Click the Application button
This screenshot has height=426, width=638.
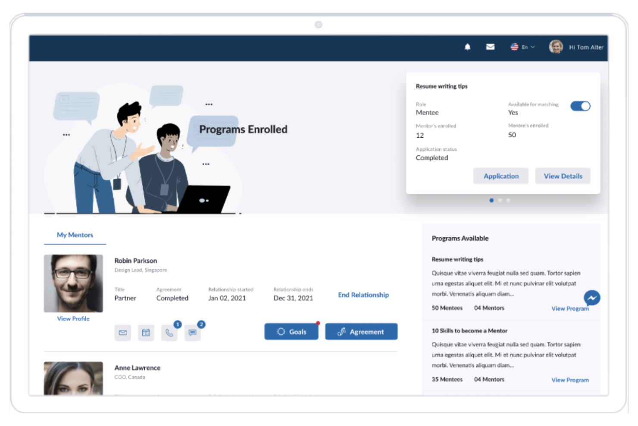500,176
